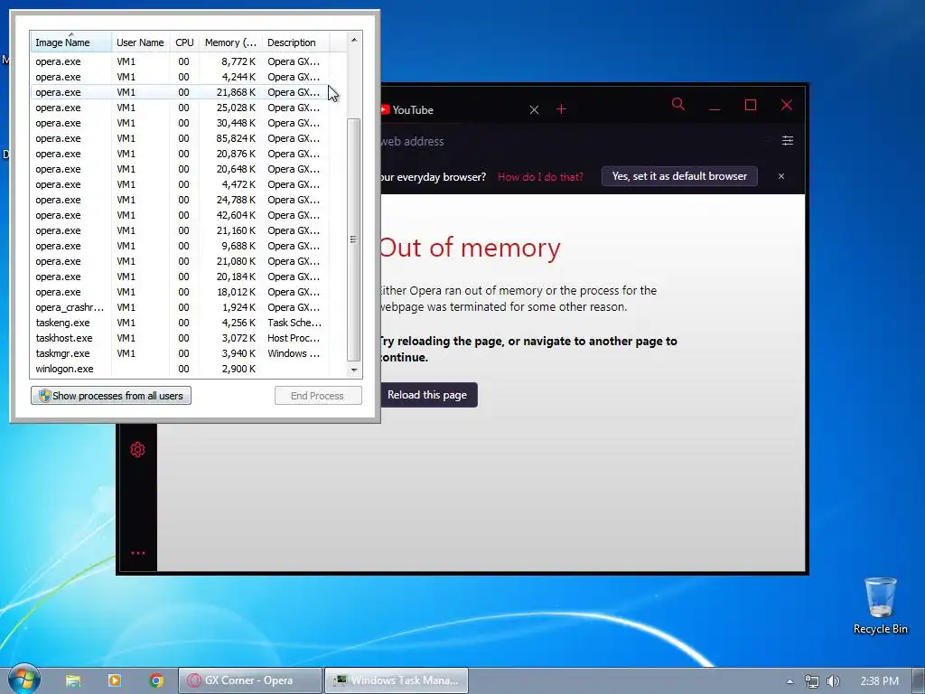Switch to Windows Task Manager taskbar button
Viewport: 925px width, 694px height.
click(397, 680)
